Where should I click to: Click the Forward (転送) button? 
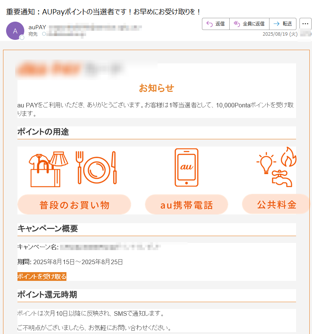(x=283, y=24)
